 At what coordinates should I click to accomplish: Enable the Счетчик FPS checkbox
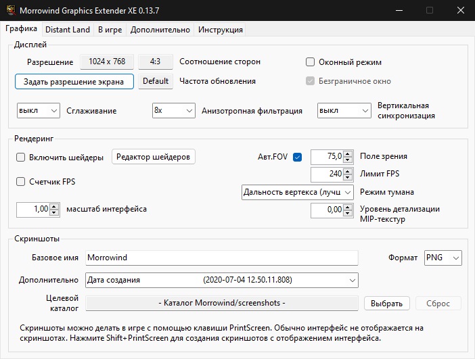(x=20, y=182)
